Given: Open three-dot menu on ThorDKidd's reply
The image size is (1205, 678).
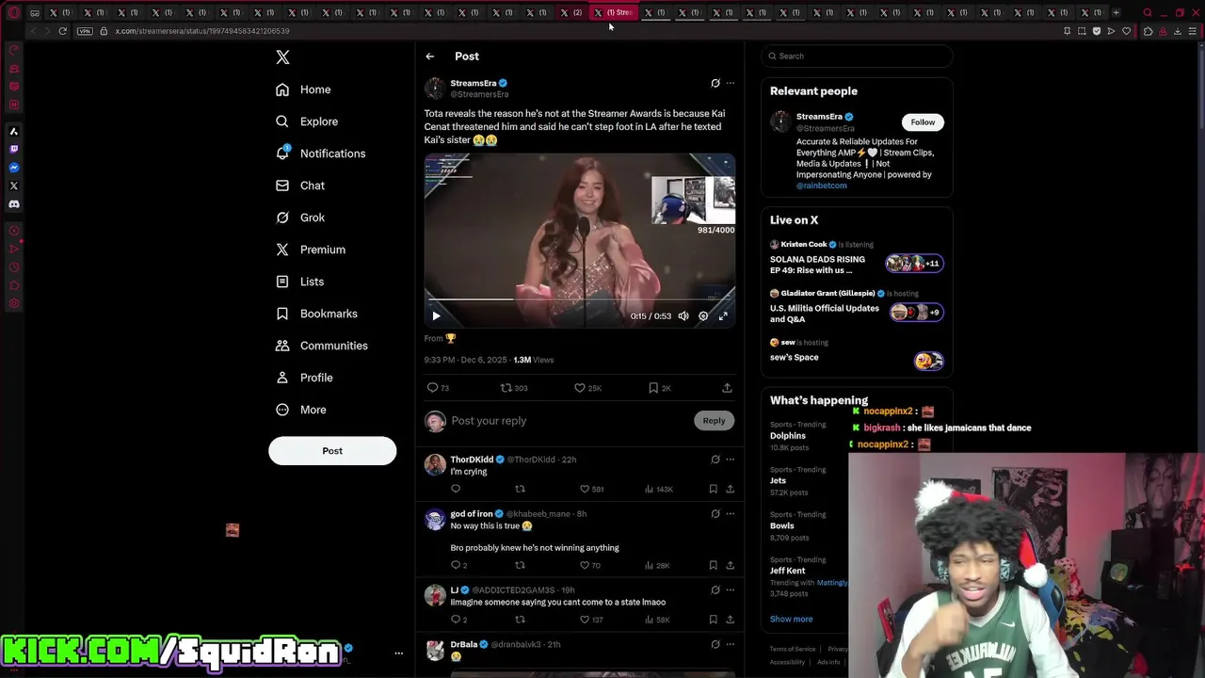Looking at the screenshot, I should point(731,460).
